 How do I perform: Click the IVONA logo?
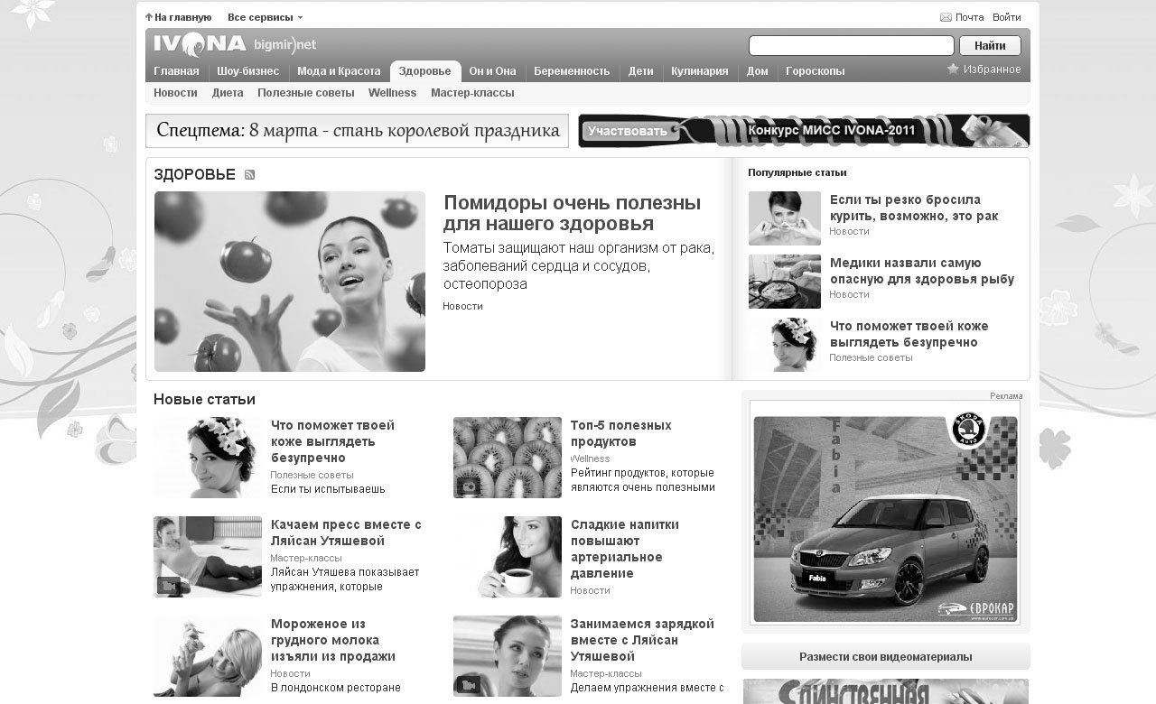(x=199, y=44)
